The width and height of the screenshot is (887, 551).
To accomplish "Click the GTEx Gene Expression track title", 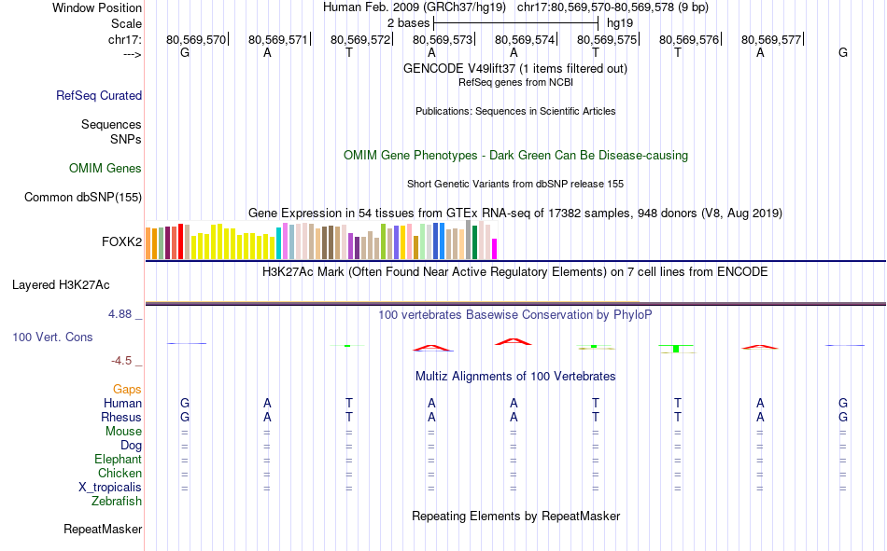I will pos(515,214).
